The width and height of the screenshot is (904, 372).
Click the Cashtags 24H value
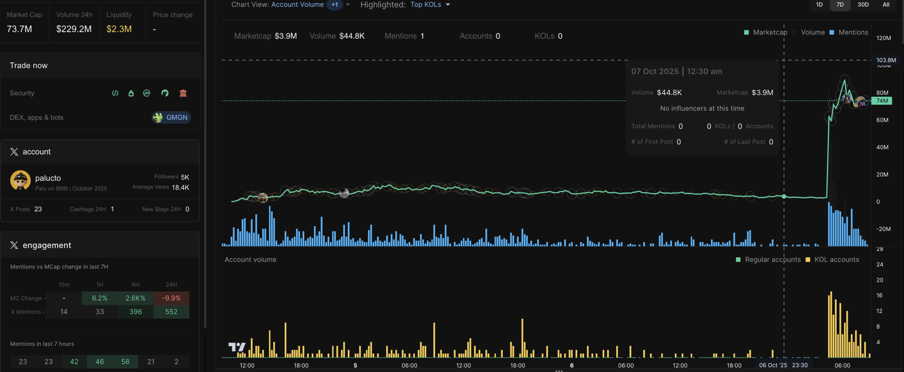coord(112,209)
